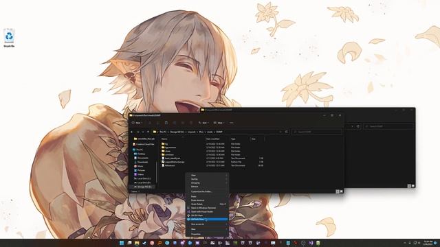This screenshot has height=247, width=440.
Task: Choose Undo Delete in context menu
Action: (x=207, y=204)
